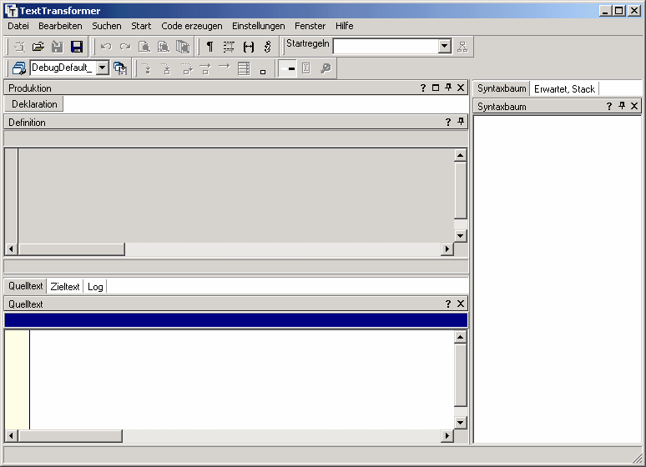Click the stacked windows configuration icon
Screen dimensions: 646x467
19,68
